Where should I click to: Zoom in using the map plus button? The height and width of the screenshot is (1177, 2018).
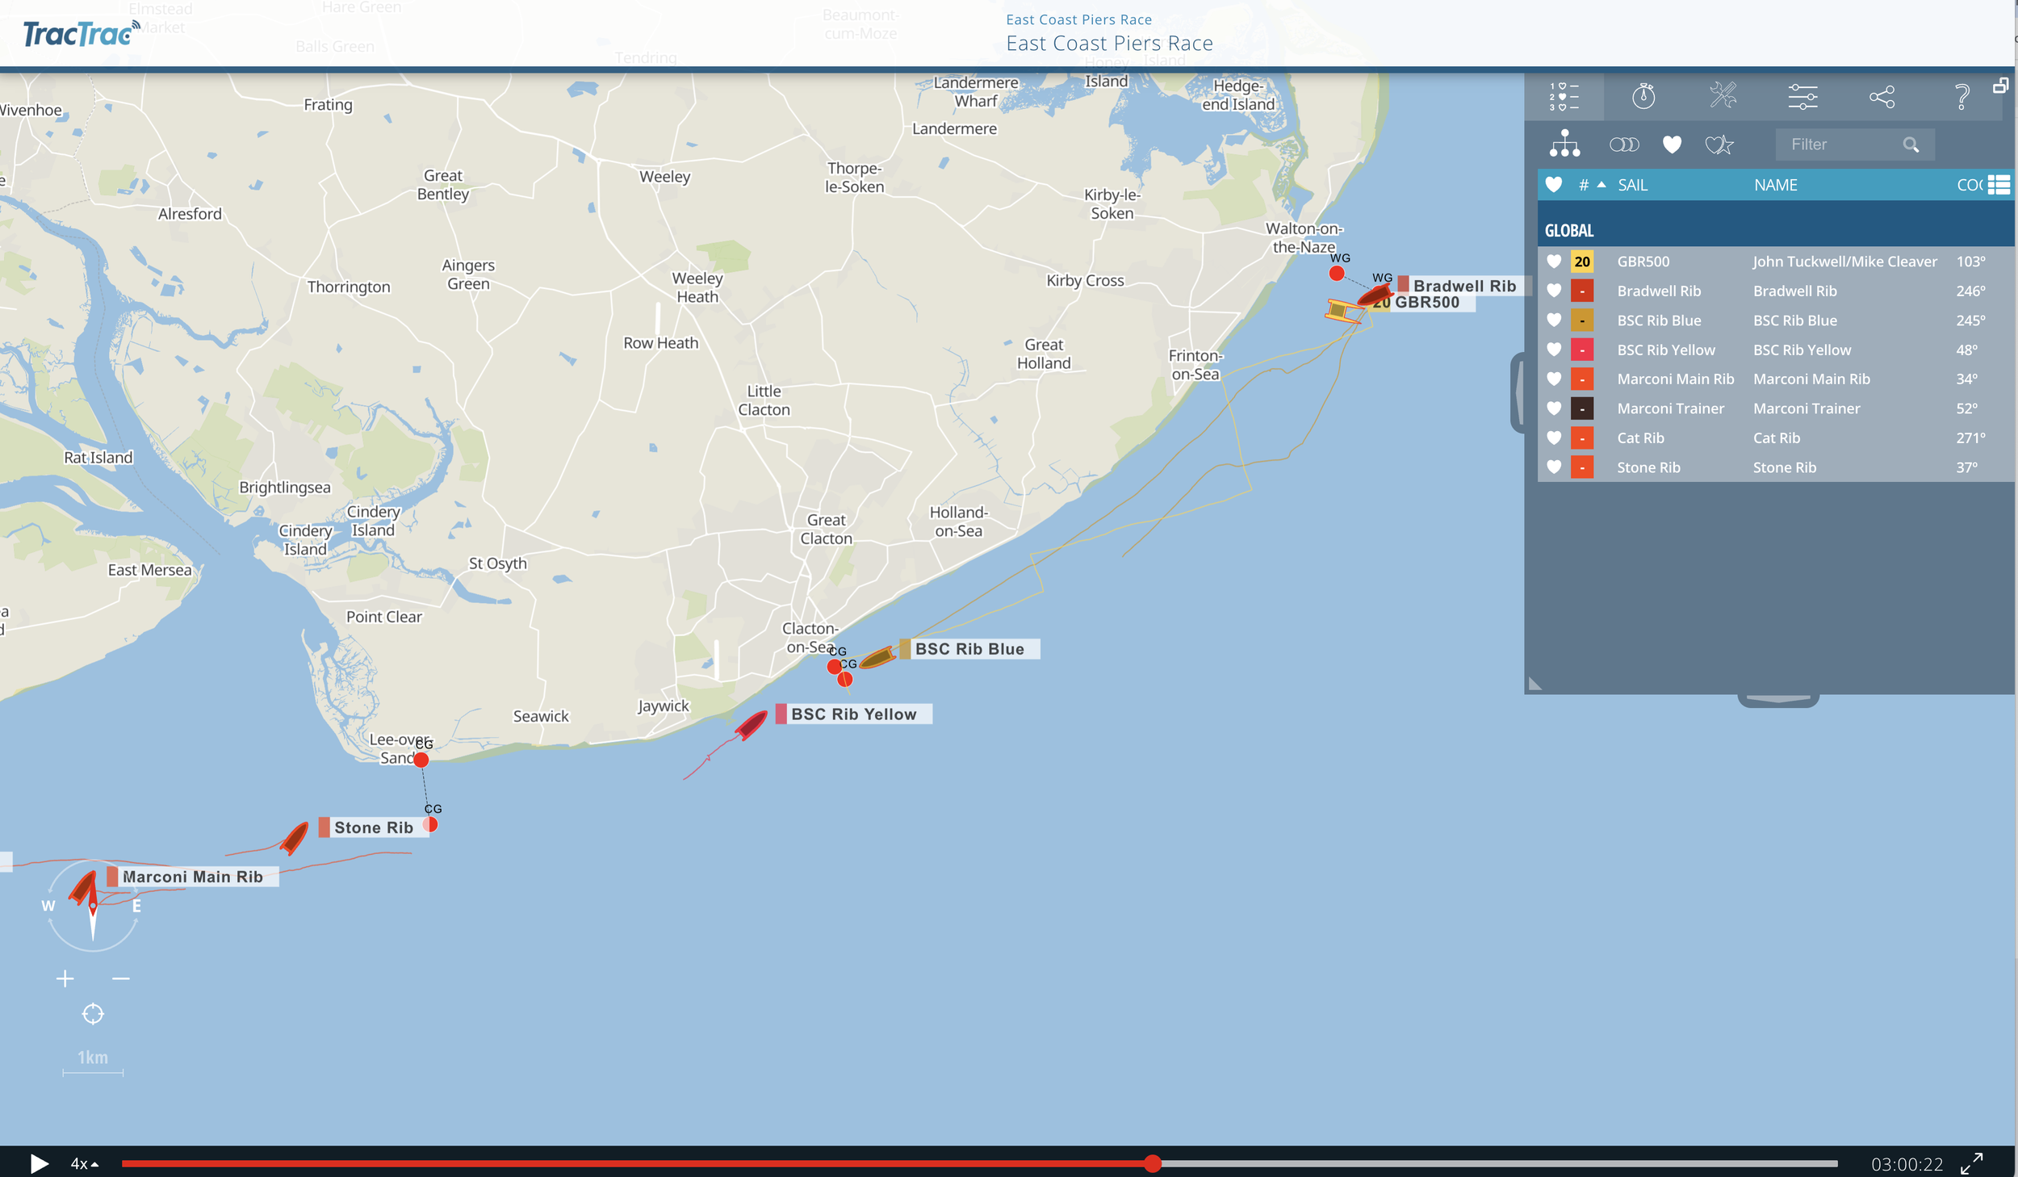pyautogui.click(x=65, y=978)
